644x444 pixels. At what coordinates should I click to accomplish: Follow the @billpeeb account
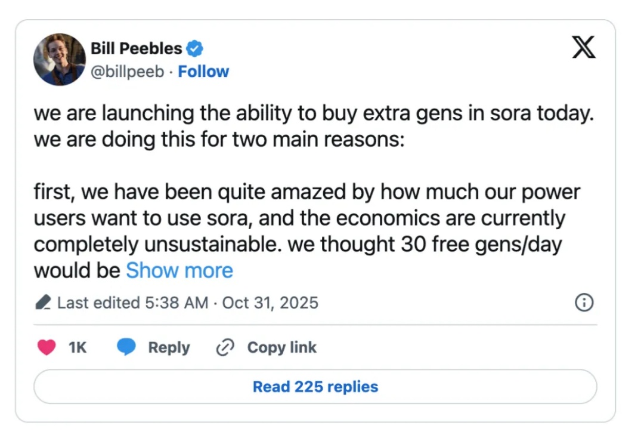pos(203,72)
